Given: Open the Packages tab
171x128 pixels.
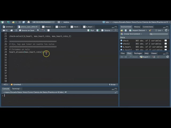Looking at the screenshot, I should pyautogui.click(x=138, y=53).
